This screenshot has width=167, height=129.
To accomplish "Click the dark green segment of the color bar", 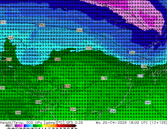I will pos(34,126).
